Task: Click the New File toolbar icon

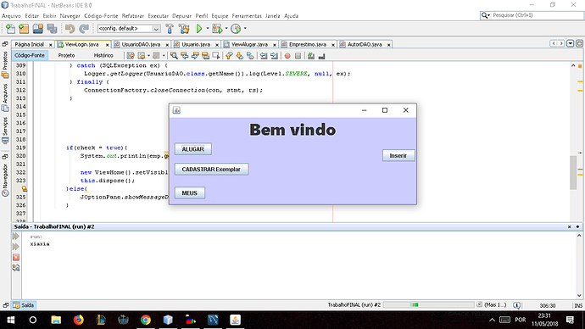Action: click(x=10, y=28)
